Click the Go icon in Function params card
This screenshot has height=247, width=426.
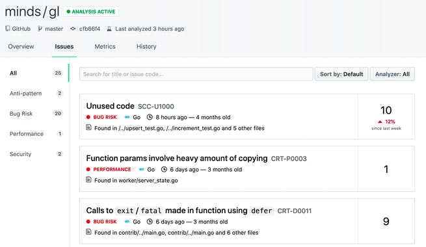point(141,169)
